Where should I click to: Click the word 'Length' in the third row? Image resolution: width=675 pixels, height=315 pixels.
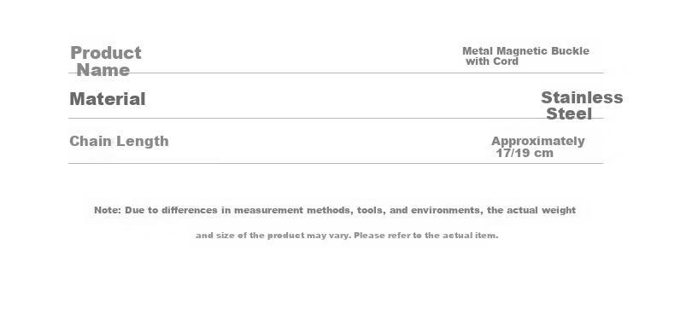[x=143, y=141]
